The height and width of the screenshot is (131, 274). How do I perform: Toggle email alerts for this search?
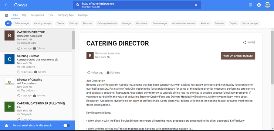point(66,126)
